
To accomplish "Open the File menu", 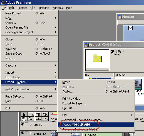I will coord(4,8).
